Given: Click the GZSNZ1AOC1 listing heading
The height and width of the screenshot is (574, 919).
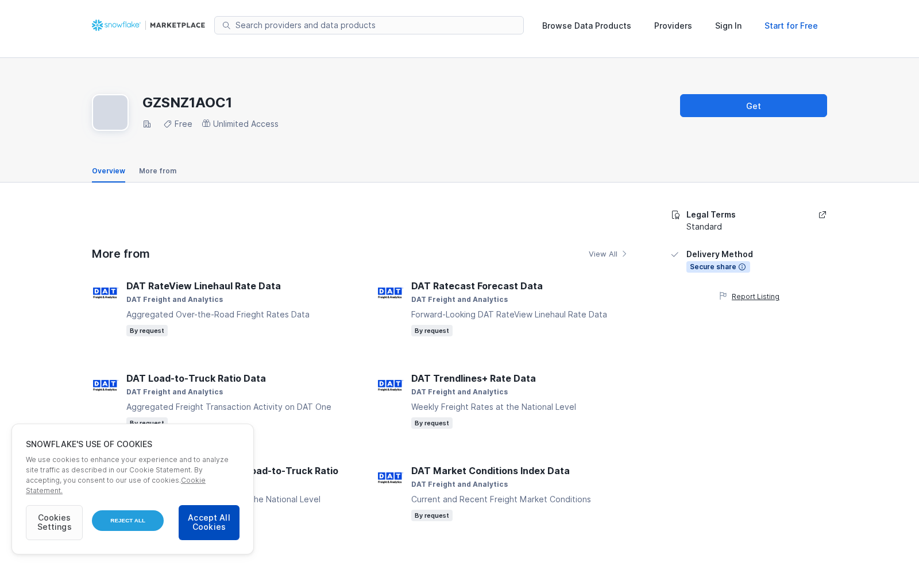Looking at the screenshot, I should tap(187, 103).
